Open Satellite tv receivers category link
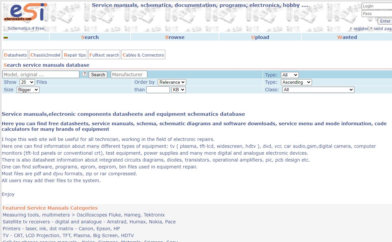 tap(89, 222)
